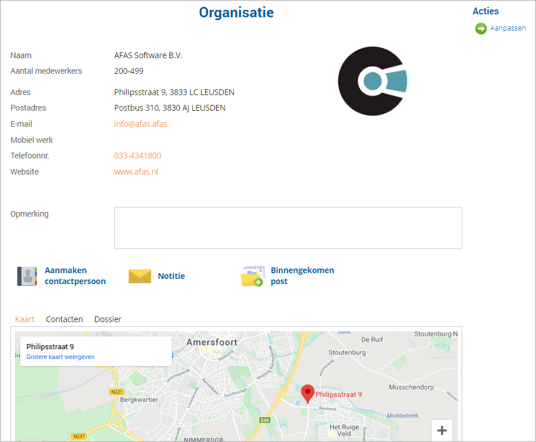
Task: Switch to the Dossier tab
Action: pyautogui.click(x=108, y=319)
